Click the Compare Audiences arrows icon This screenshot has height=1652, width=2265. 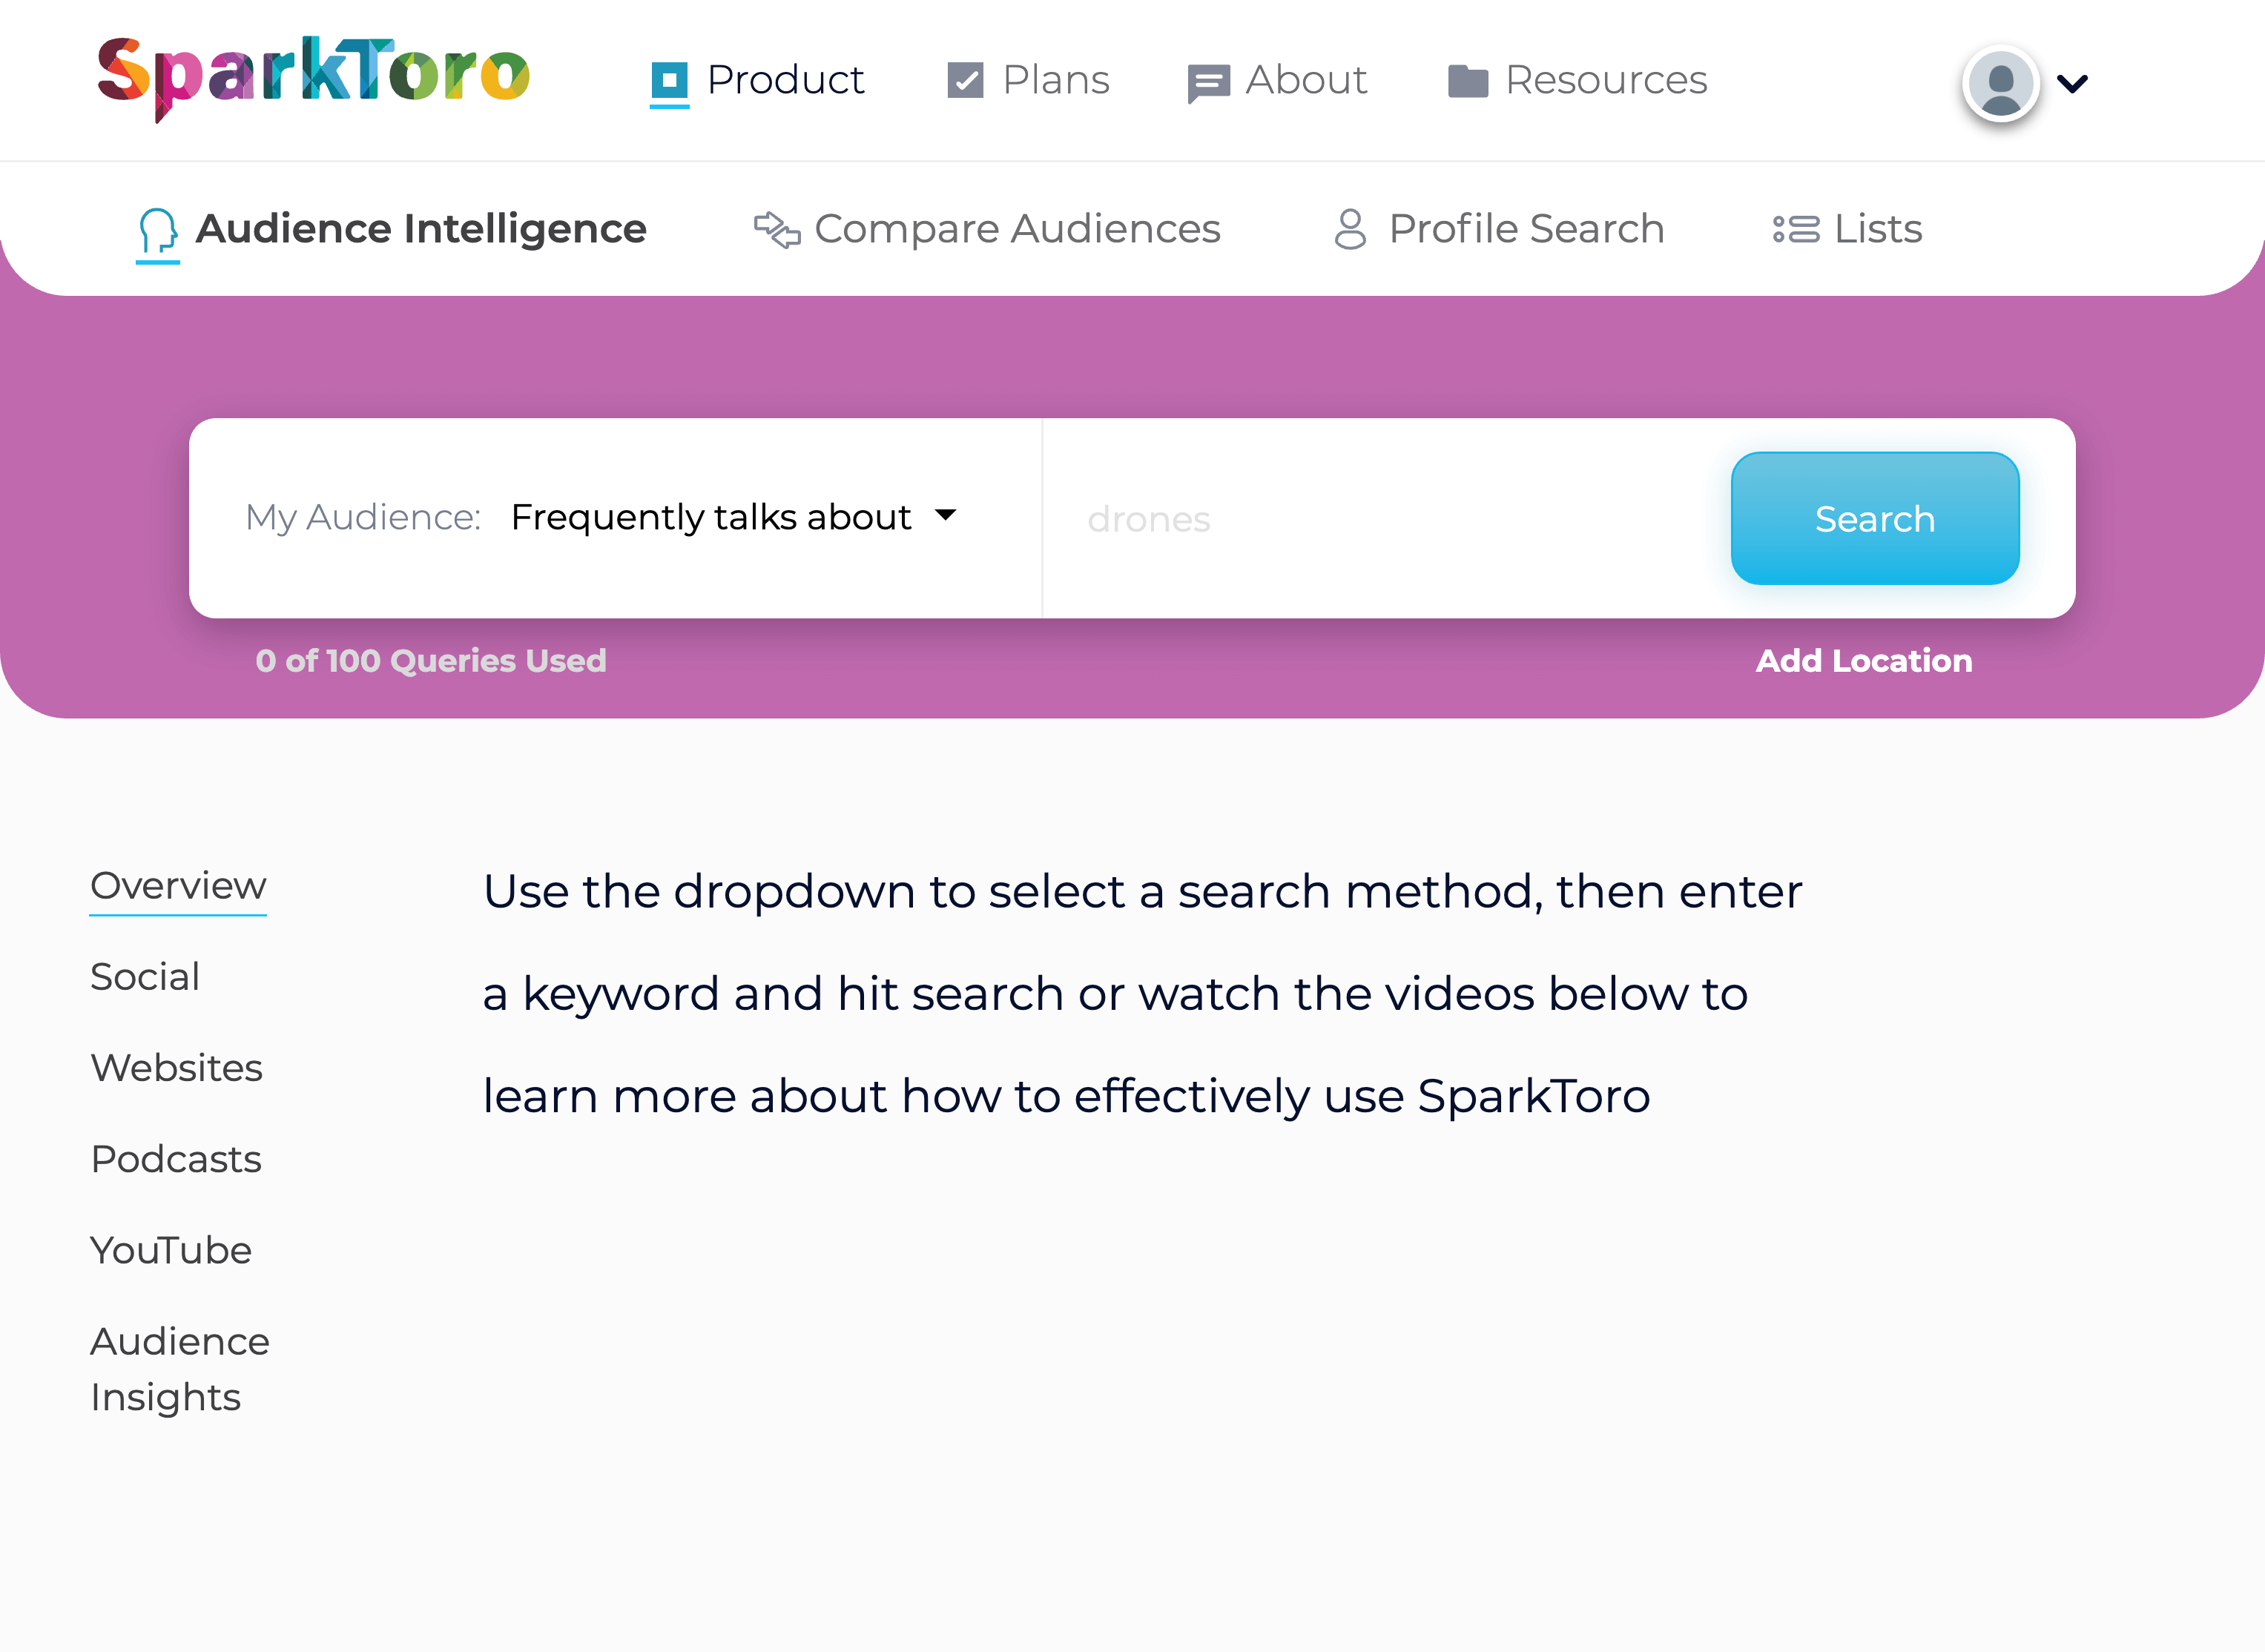pos(777,229)
